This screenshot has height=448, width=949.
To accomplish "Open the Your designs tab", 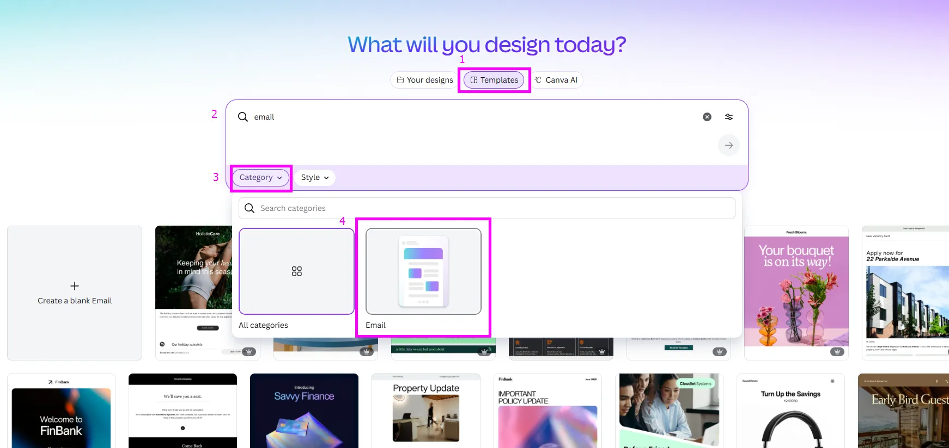I will pos(425,80).
